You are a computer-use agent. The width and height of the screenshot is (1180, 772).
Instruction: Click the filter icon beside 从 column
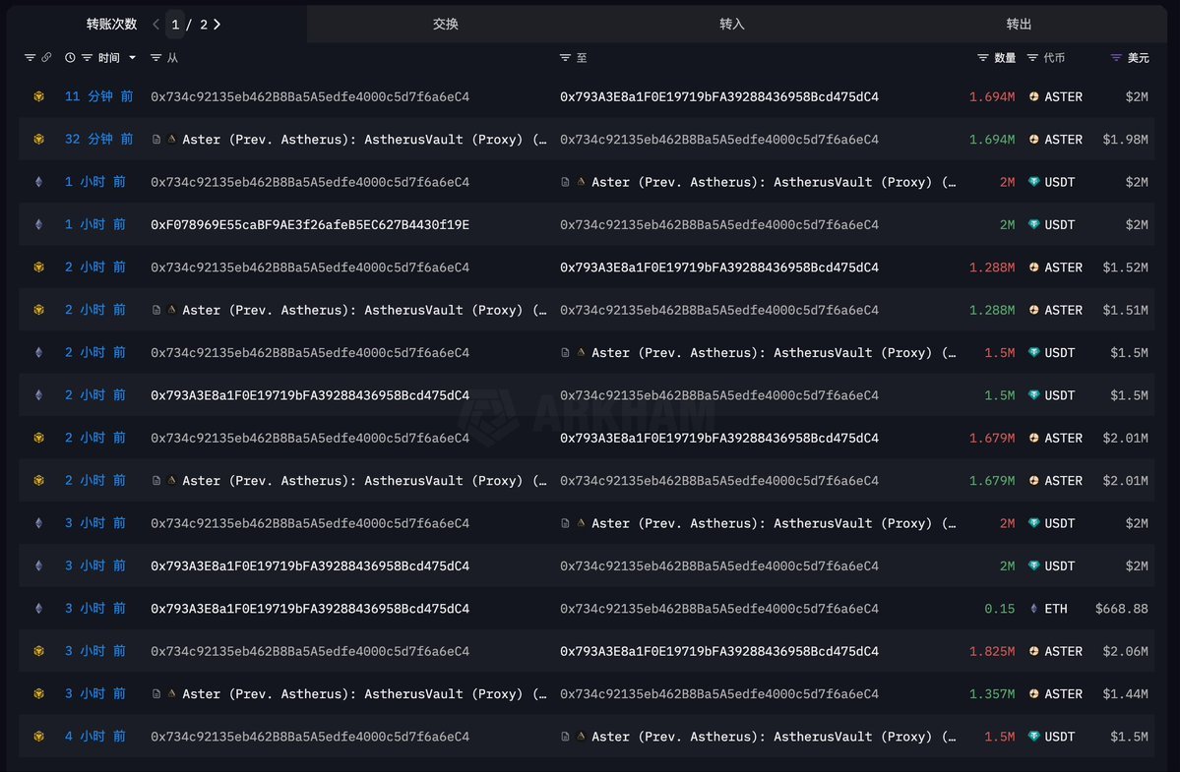point(155,58)
